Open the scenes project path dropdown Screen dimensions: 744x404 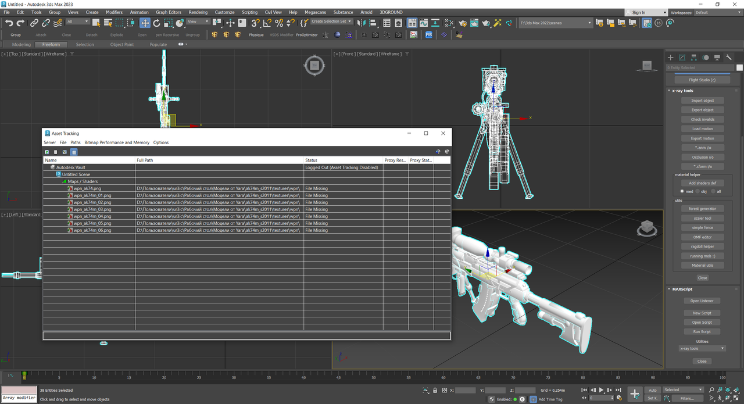pos(555,23)
